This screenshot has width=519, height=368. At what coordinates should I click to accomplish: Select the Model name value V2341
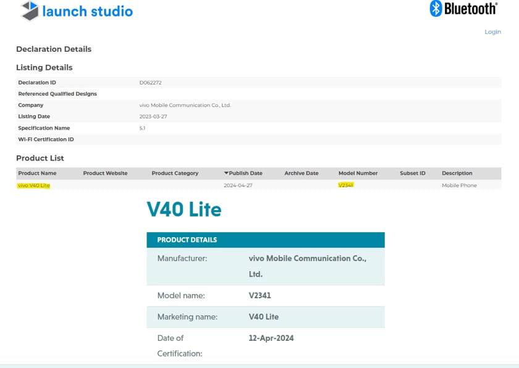pos(260,296)
